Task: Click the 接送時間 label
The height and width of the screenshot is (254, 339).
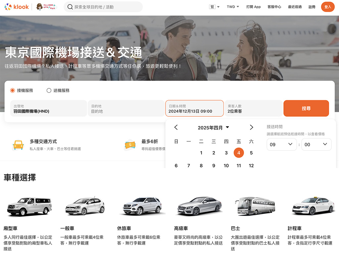Action: (274, 127)
